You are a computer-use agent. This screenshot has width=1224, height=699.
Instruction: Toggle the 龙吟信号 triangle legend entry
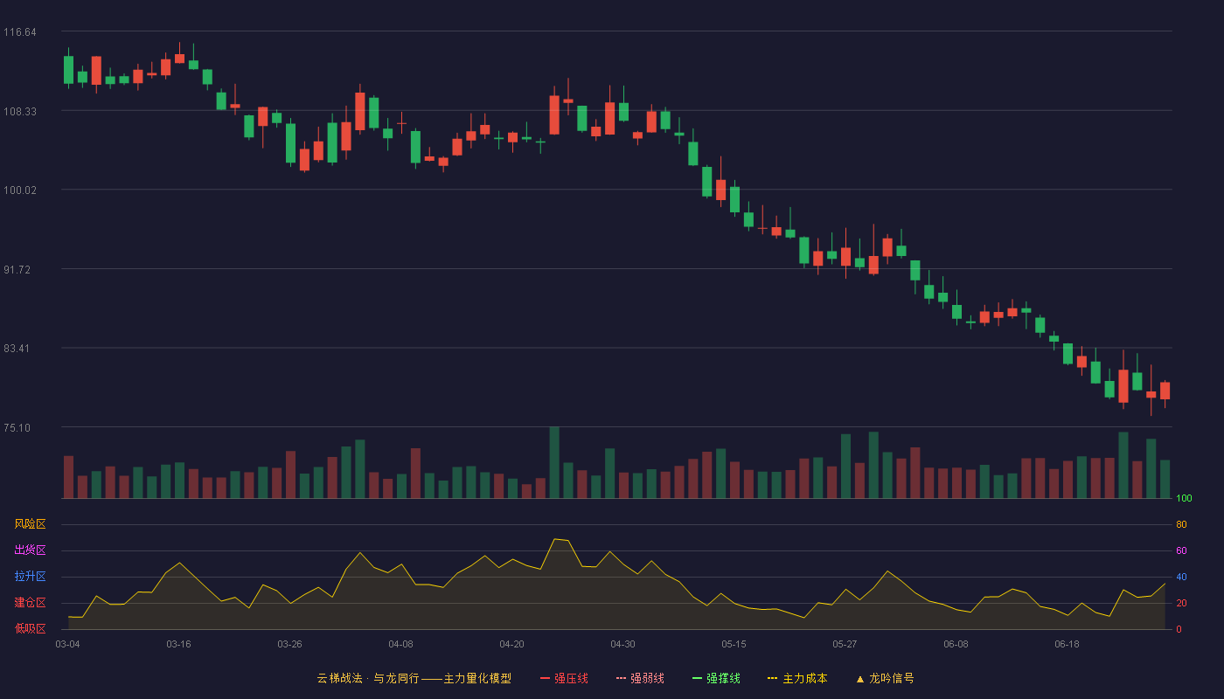[885, 678]
